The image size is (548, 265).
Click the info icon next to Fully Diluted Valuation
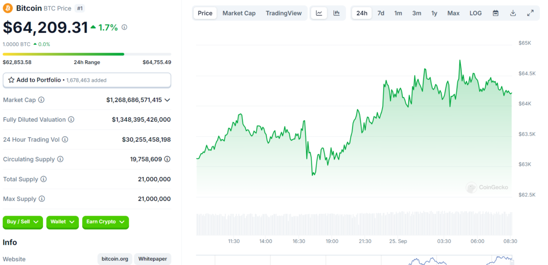click(x=71, y=120)
